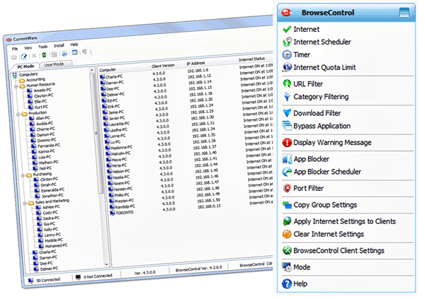Screen dimensions: 425x299
Task: Open Internet Scheduler icon in BrowseControl panel
Action: [x=287, y=42]
